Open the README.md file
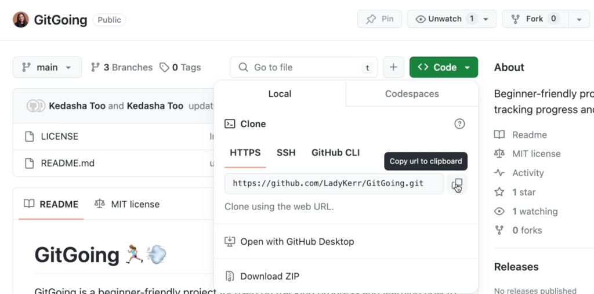The image size is (594, 294). coord(67,163)
